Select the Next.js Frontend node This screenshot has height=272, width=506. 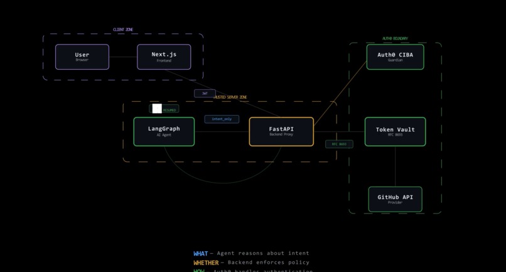[164, 57]
